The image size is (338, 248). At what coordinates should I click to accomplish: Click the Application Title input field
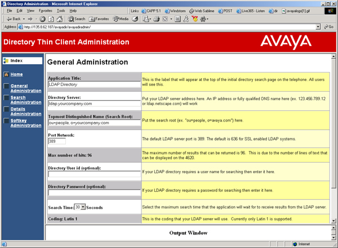tap(95, 84)
